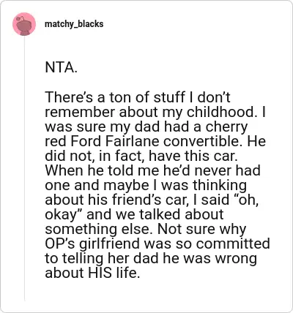The height and width of the screenshot is (313, 293).
Task: Open the pink Reddit snoo avatar
Action: (x=24, y=24)
